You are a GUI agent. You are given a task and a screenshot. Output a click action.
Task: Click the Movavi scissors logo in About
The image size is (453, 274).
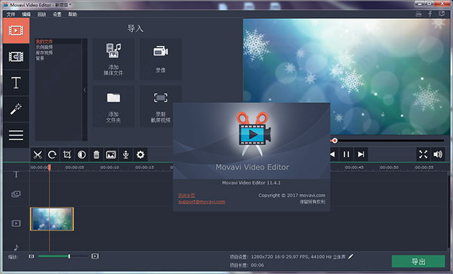pos(254,134)
